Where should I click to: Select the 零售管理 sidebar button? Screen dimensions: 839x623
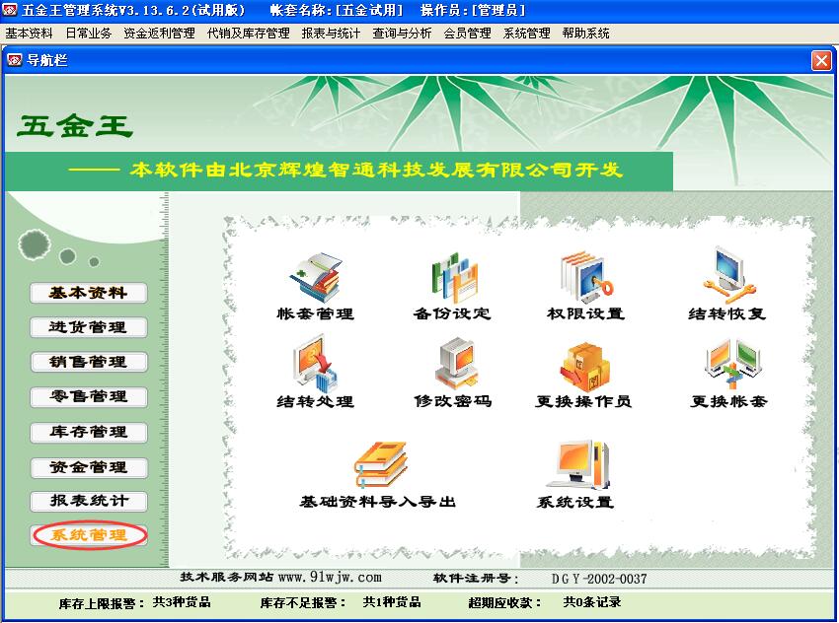pos(88,396)
